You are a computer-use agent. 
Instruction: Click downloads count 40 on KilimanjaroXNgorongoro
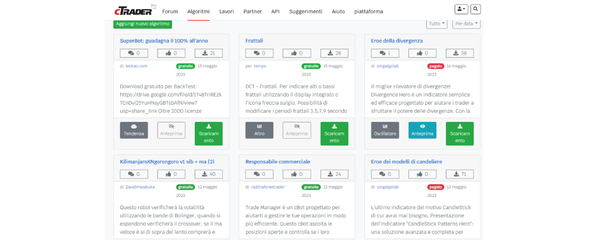[208, 174]
